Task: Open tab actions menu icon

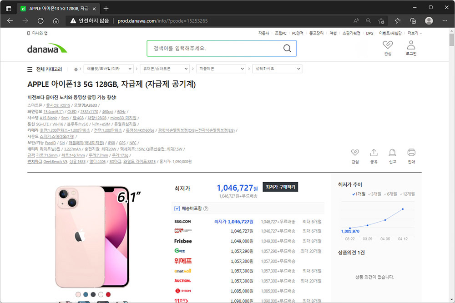Action: coord(9,8)
